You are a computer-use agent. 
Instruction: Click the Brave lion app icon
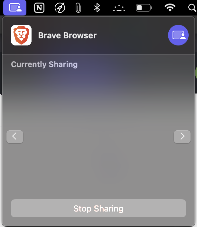21,35
